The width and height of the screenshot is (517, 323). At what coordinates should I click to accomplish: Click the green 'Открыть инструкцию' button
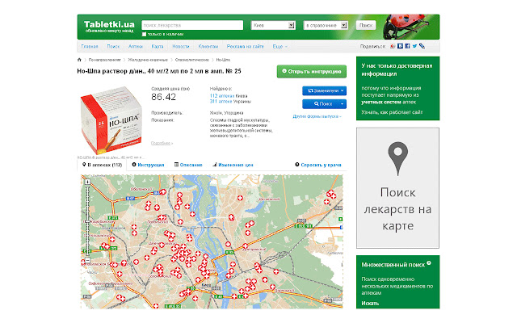(312, 72)
